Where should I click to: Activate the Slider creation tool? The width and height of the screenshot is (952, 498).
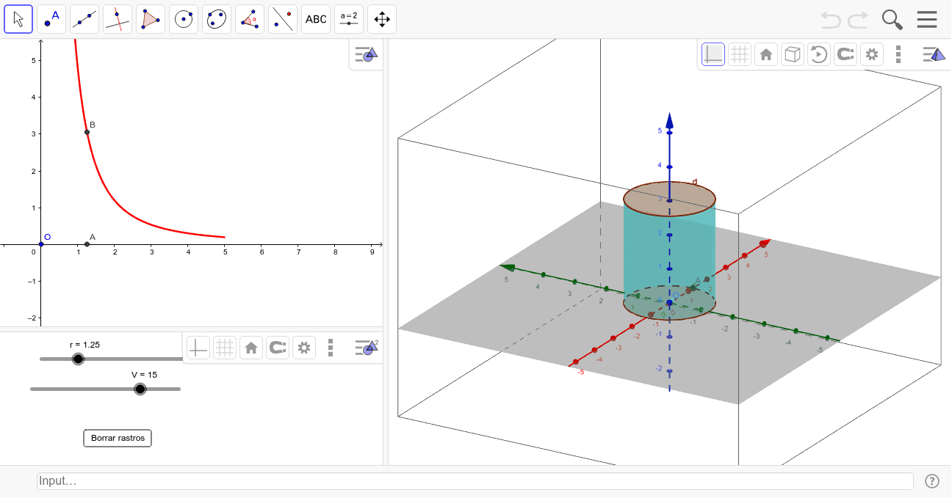pos(348,18)
